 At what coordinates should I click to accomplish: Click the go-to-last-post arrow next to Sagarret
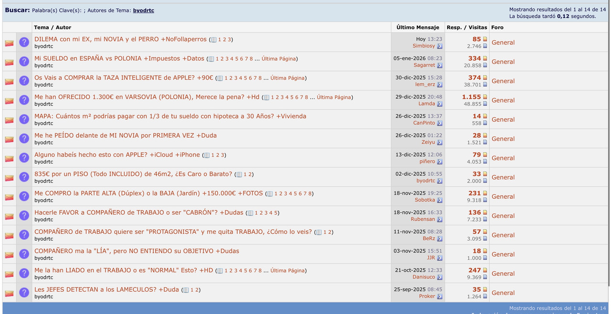click(x=440, y=65)
